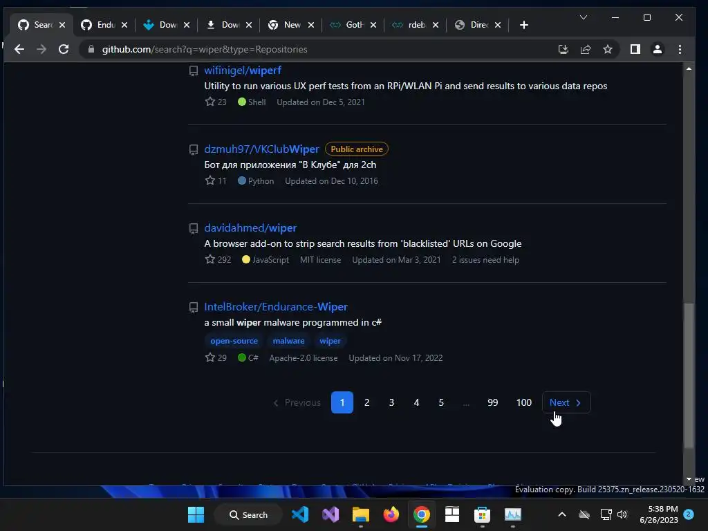The height and width of the screenshot is (531, 708).
Task: Click the open-source topic tag
Action: 234,341
